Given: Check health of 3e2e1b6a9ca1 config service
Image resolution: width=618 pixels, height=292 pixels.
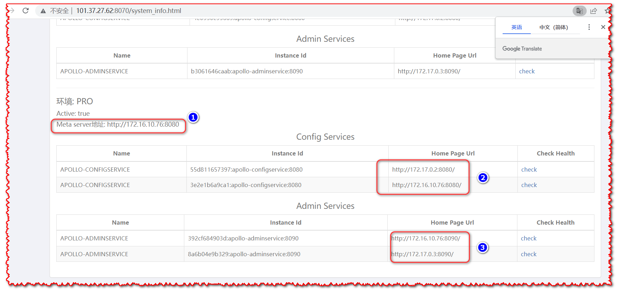Looking at the screenshot, I should pos(529,185).
